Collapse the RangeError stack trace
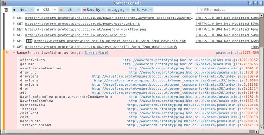264x135 pixels. click(x=14, y=53)
